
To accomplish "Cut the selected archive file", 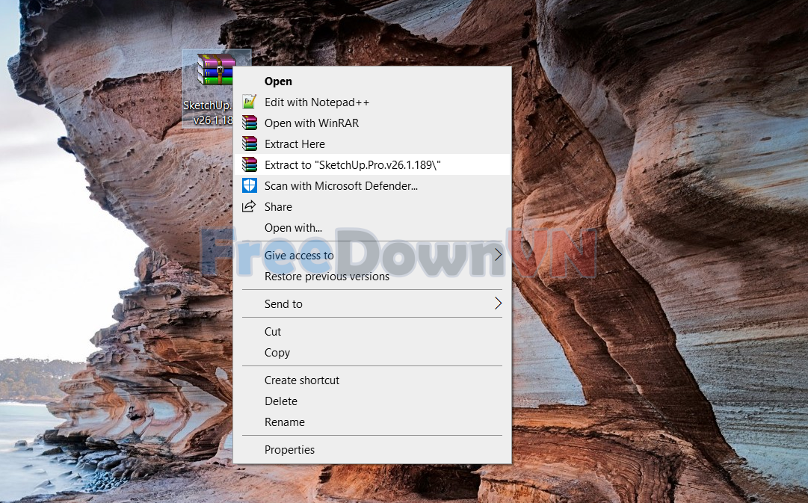I will click(x=273, y=332).
